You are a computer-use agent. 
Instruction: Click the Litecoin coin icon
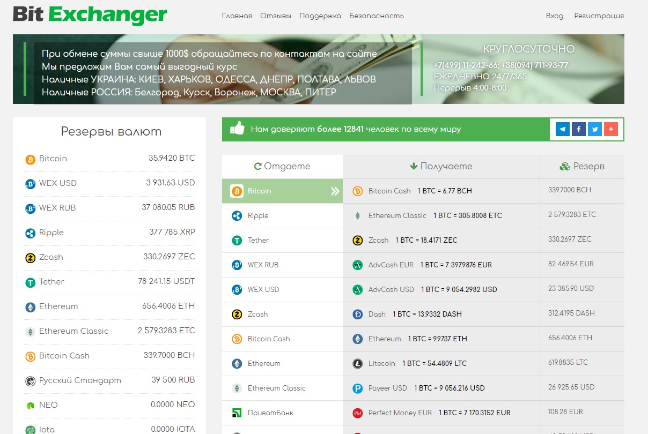tap(358, 363)
